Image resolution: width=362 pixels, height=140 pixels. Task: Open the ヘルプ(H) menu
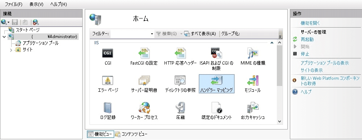59,4
